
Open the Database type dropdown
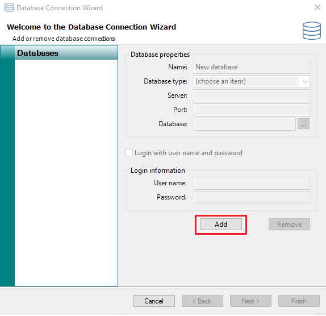(252, 81)
